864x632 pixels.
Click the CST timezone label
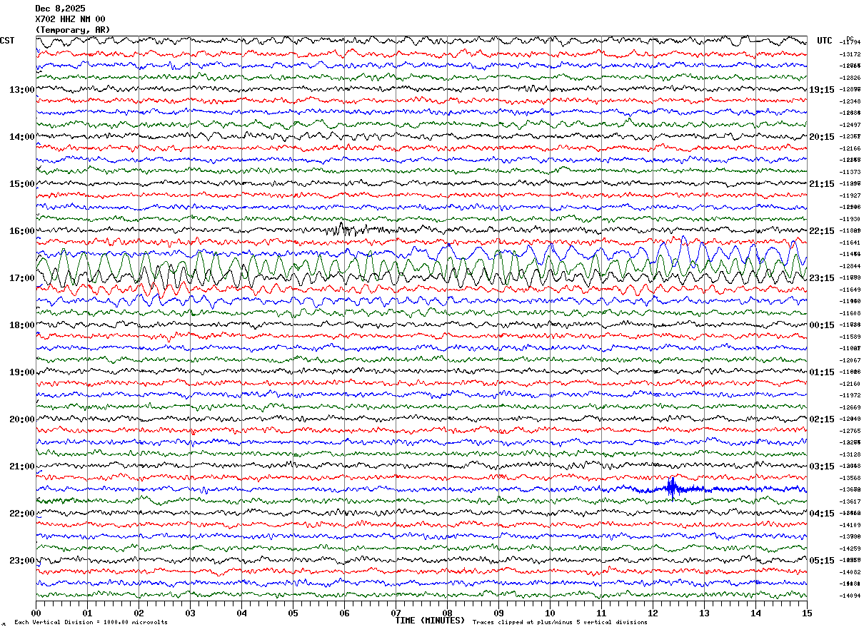(x=7, y=41)
